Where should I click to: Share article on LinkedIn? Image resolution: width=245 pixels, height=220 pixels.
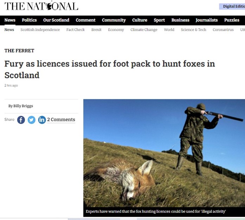pyautogui.click(x=42, y=120)
